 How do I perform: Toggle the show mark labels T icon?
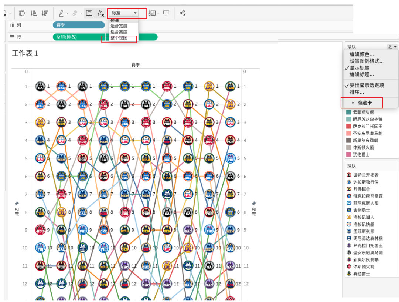89,13
